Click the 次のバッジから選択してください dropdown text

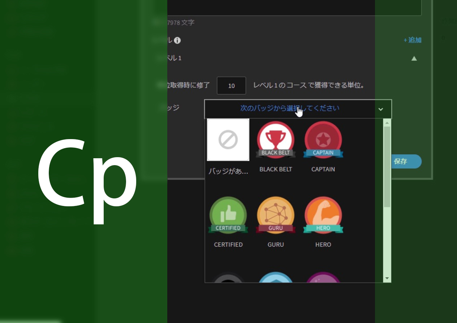(x=289, y=108)
